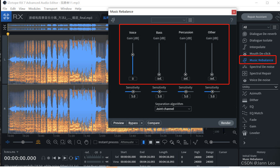The image size is (280, 168).
Task: Open the Modules menu
Action: click(34, 9)
